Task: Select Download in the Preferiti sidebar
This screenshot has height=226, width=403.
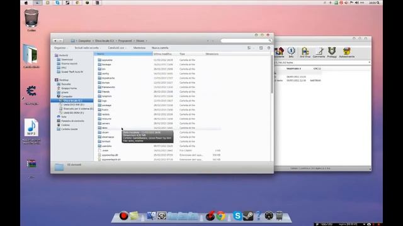Action: click(67, 60)
